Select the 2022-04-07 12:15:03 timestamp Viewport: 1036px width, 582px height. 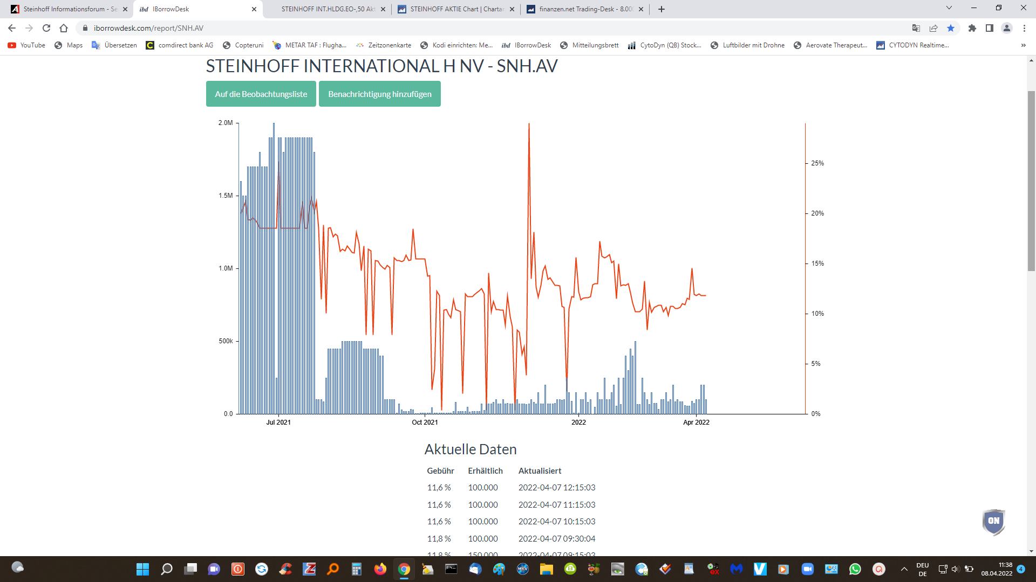557,488
